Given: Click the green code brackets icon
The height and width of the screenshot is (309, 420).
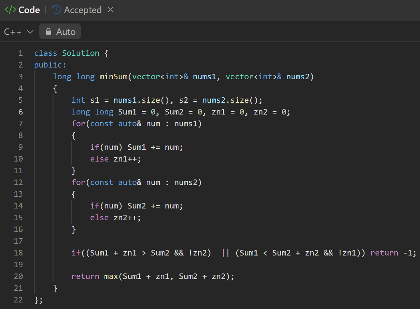Looking at the screenshot, I should tap(10, 10).
